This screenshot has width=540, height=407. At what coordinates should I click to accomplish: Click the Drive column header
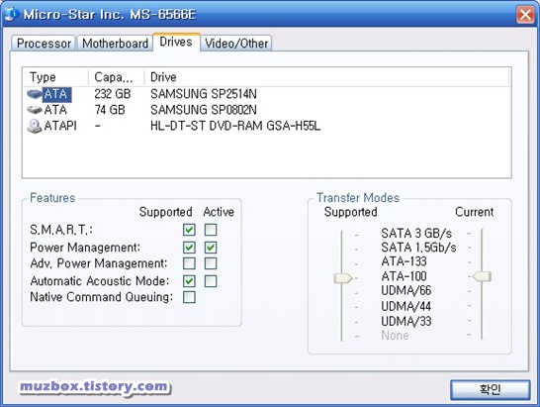[326, 77]
